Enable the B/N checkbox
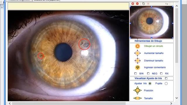 136,73
